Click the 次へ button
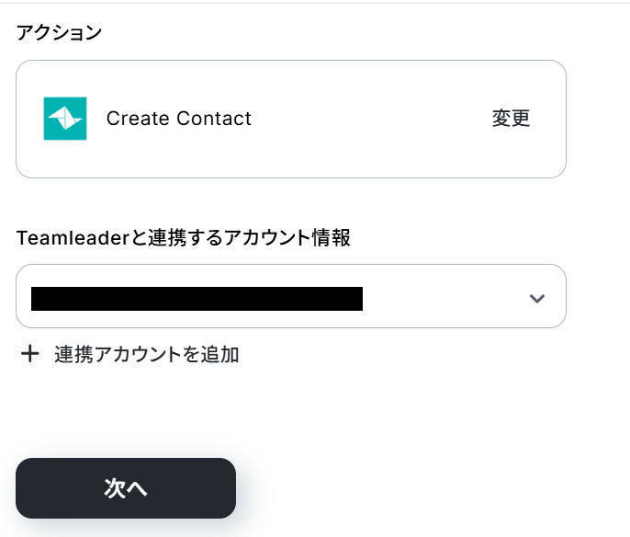The width and height of the screenshot is (630, 537). pyautogui.click(x=126, y=488)
